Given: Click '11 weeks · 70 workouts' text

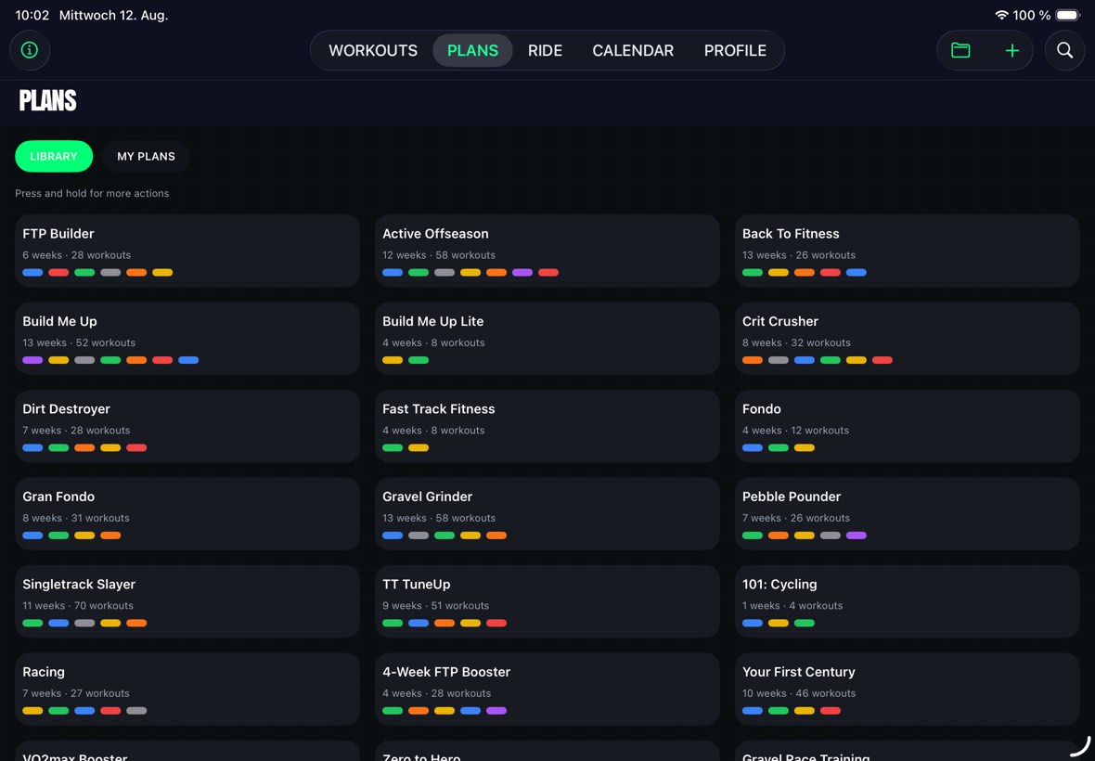Looking at the screenshot, I should click(78, 605).
